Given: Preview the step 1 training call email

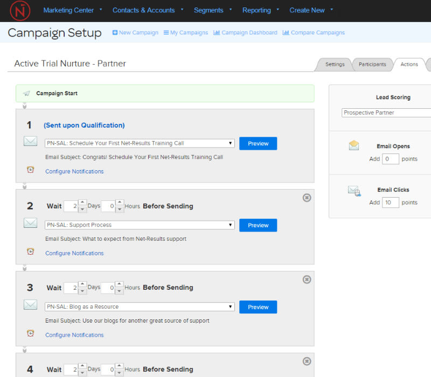Looking at the screenshot, I should pos(258,143).
